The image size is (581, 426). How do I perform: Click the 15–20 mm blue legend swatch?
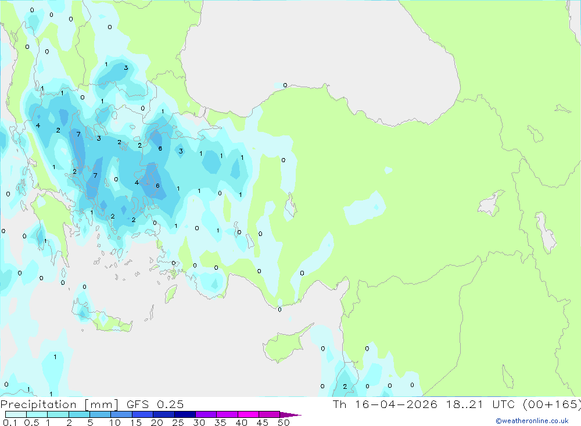(142, 414)
